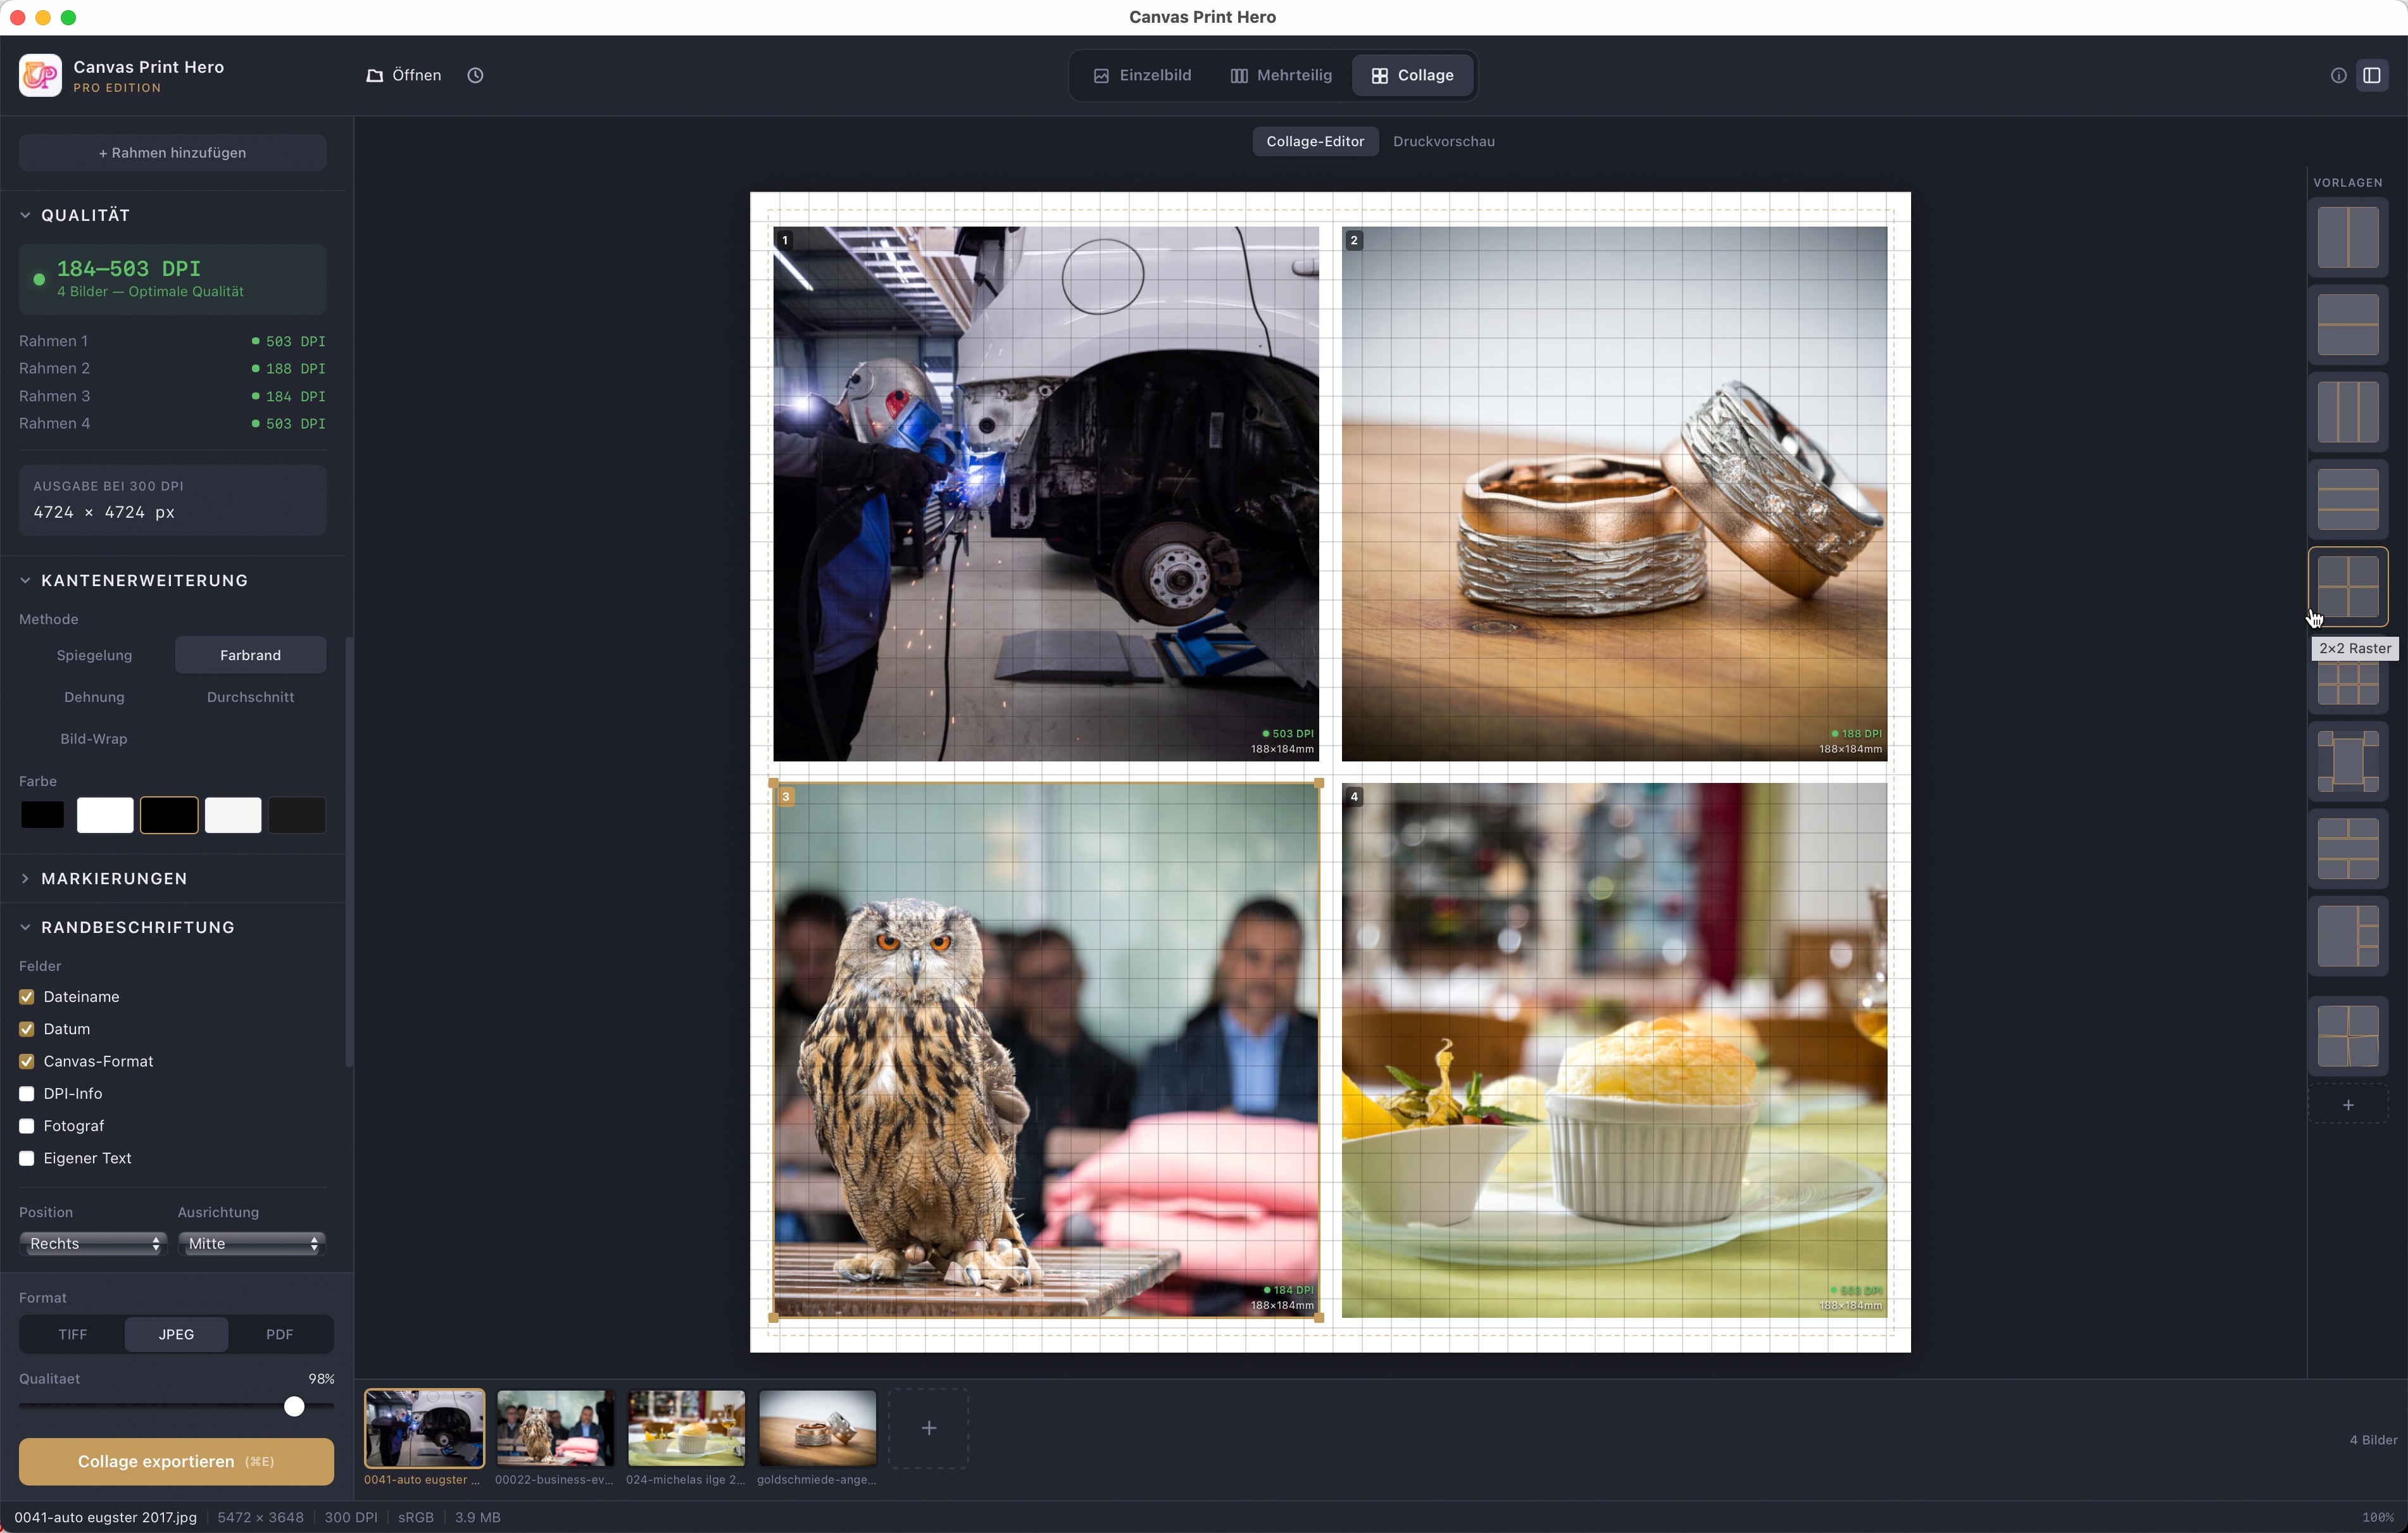Uncheck the Dateiname field checkbox
Viewport: 2408px width, 1533px height.
(x=27, y=997)
